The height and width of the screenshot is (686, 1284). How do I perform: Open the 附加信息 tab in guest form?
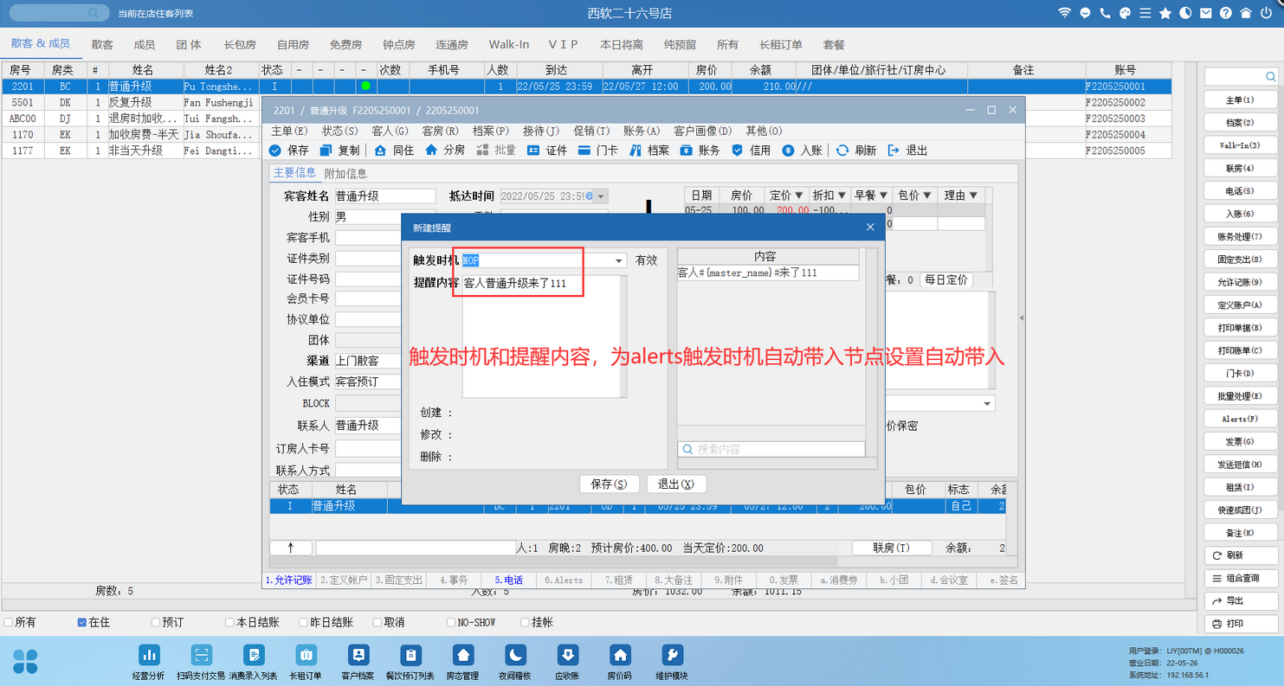[x=345, y=173]
